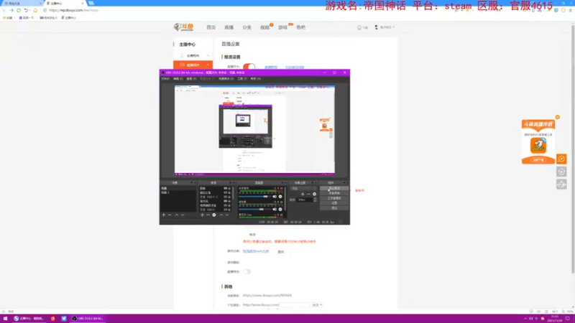Switch to OBS taskbar item
575x323 pixels.
pos(87,319)
